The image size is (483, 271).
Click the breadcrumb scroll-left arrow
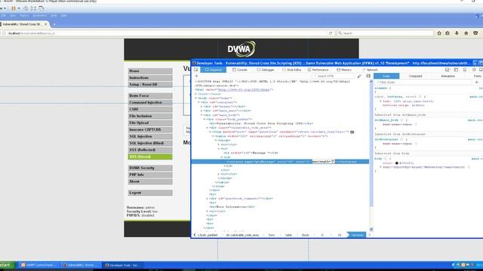(x=195, y=235)
